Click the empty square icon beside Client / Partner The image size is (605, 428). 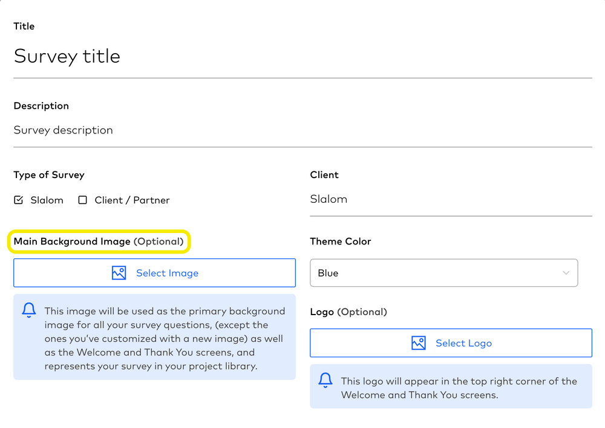(82, 199)
